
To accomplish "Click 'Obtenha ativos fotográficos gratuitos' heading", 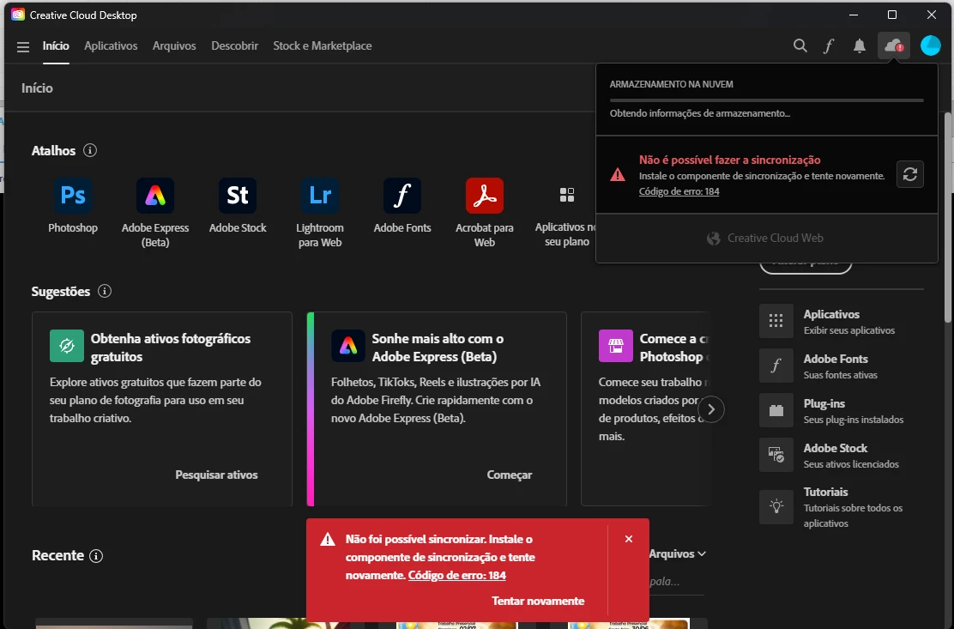I will (171, 348).
